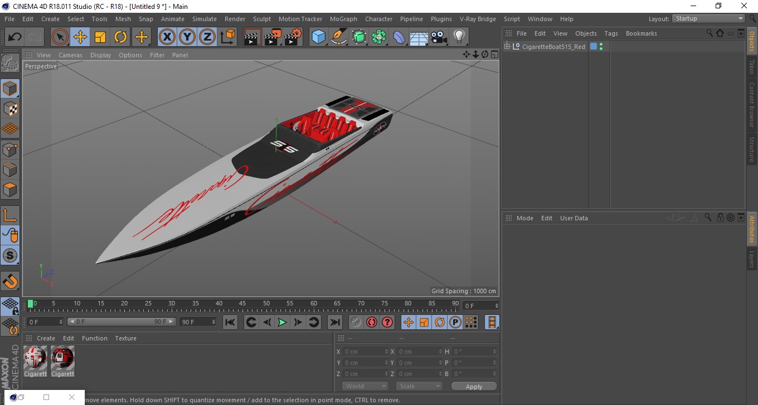This screenshot has width=758, height=405.
Task: Go to end of animation
Action: pos(334,322)
